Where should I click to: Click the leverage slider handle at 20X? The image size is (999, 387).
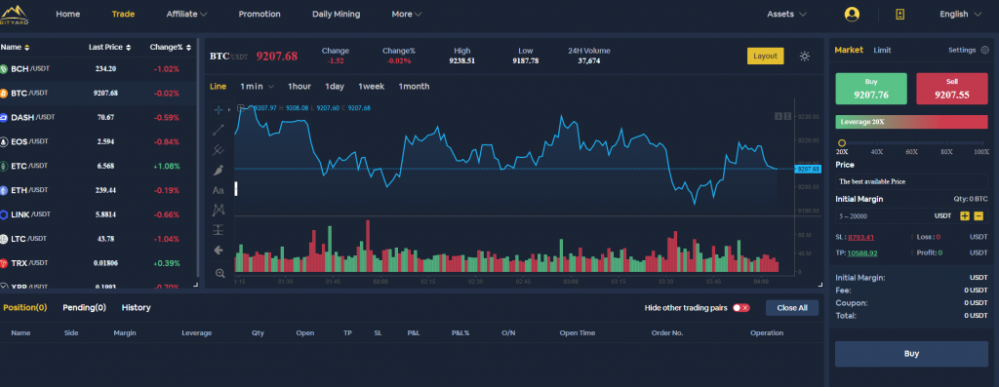(842, 143)
